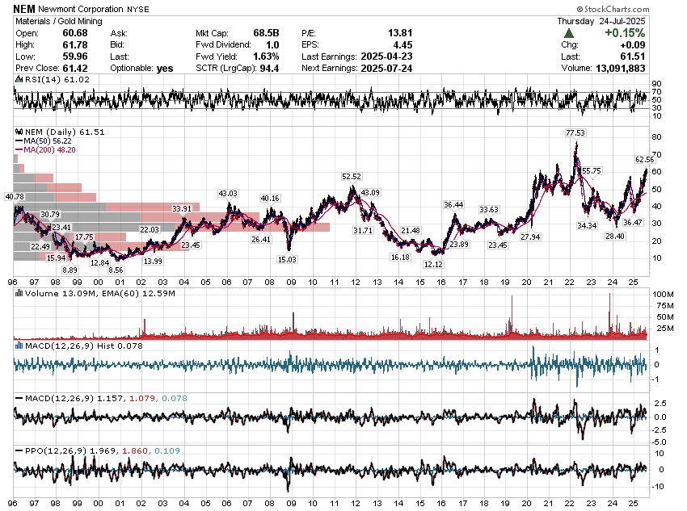Click the Last price 61.51 in header

point(633,57)
